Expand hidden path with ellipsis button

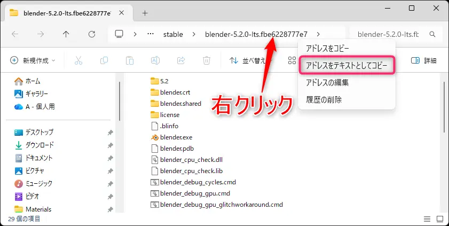pos(151,34)
